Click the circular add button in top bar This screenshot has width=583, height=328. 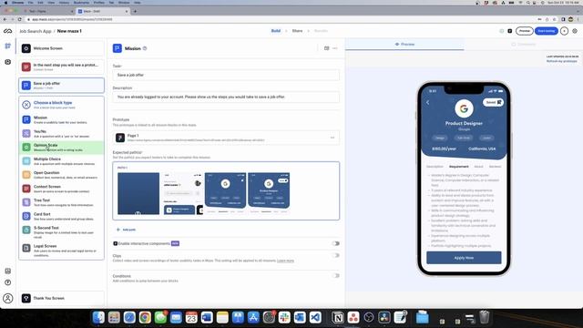(x=565, y=31)
